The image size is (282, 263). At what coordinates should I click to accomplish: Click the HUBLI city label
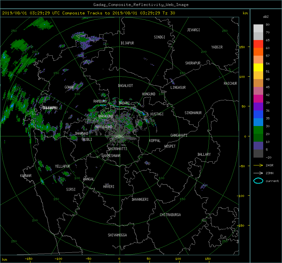click(87, 139)
